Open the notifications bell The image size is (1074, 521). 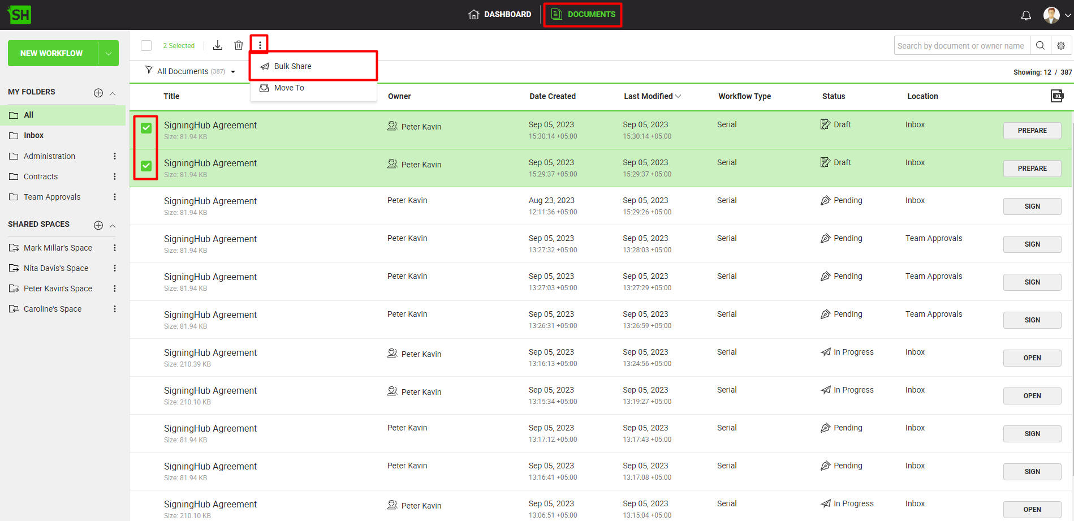pos(1026,15)
